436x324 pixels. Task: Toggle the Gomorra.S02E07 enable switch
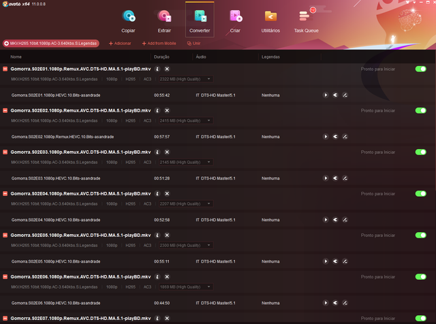(x=421, y=318)
